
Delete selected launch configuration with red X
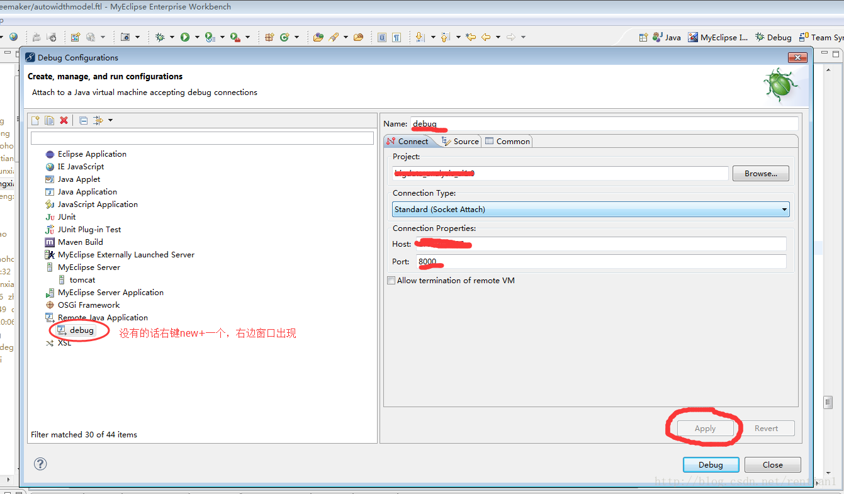[64, 120]
